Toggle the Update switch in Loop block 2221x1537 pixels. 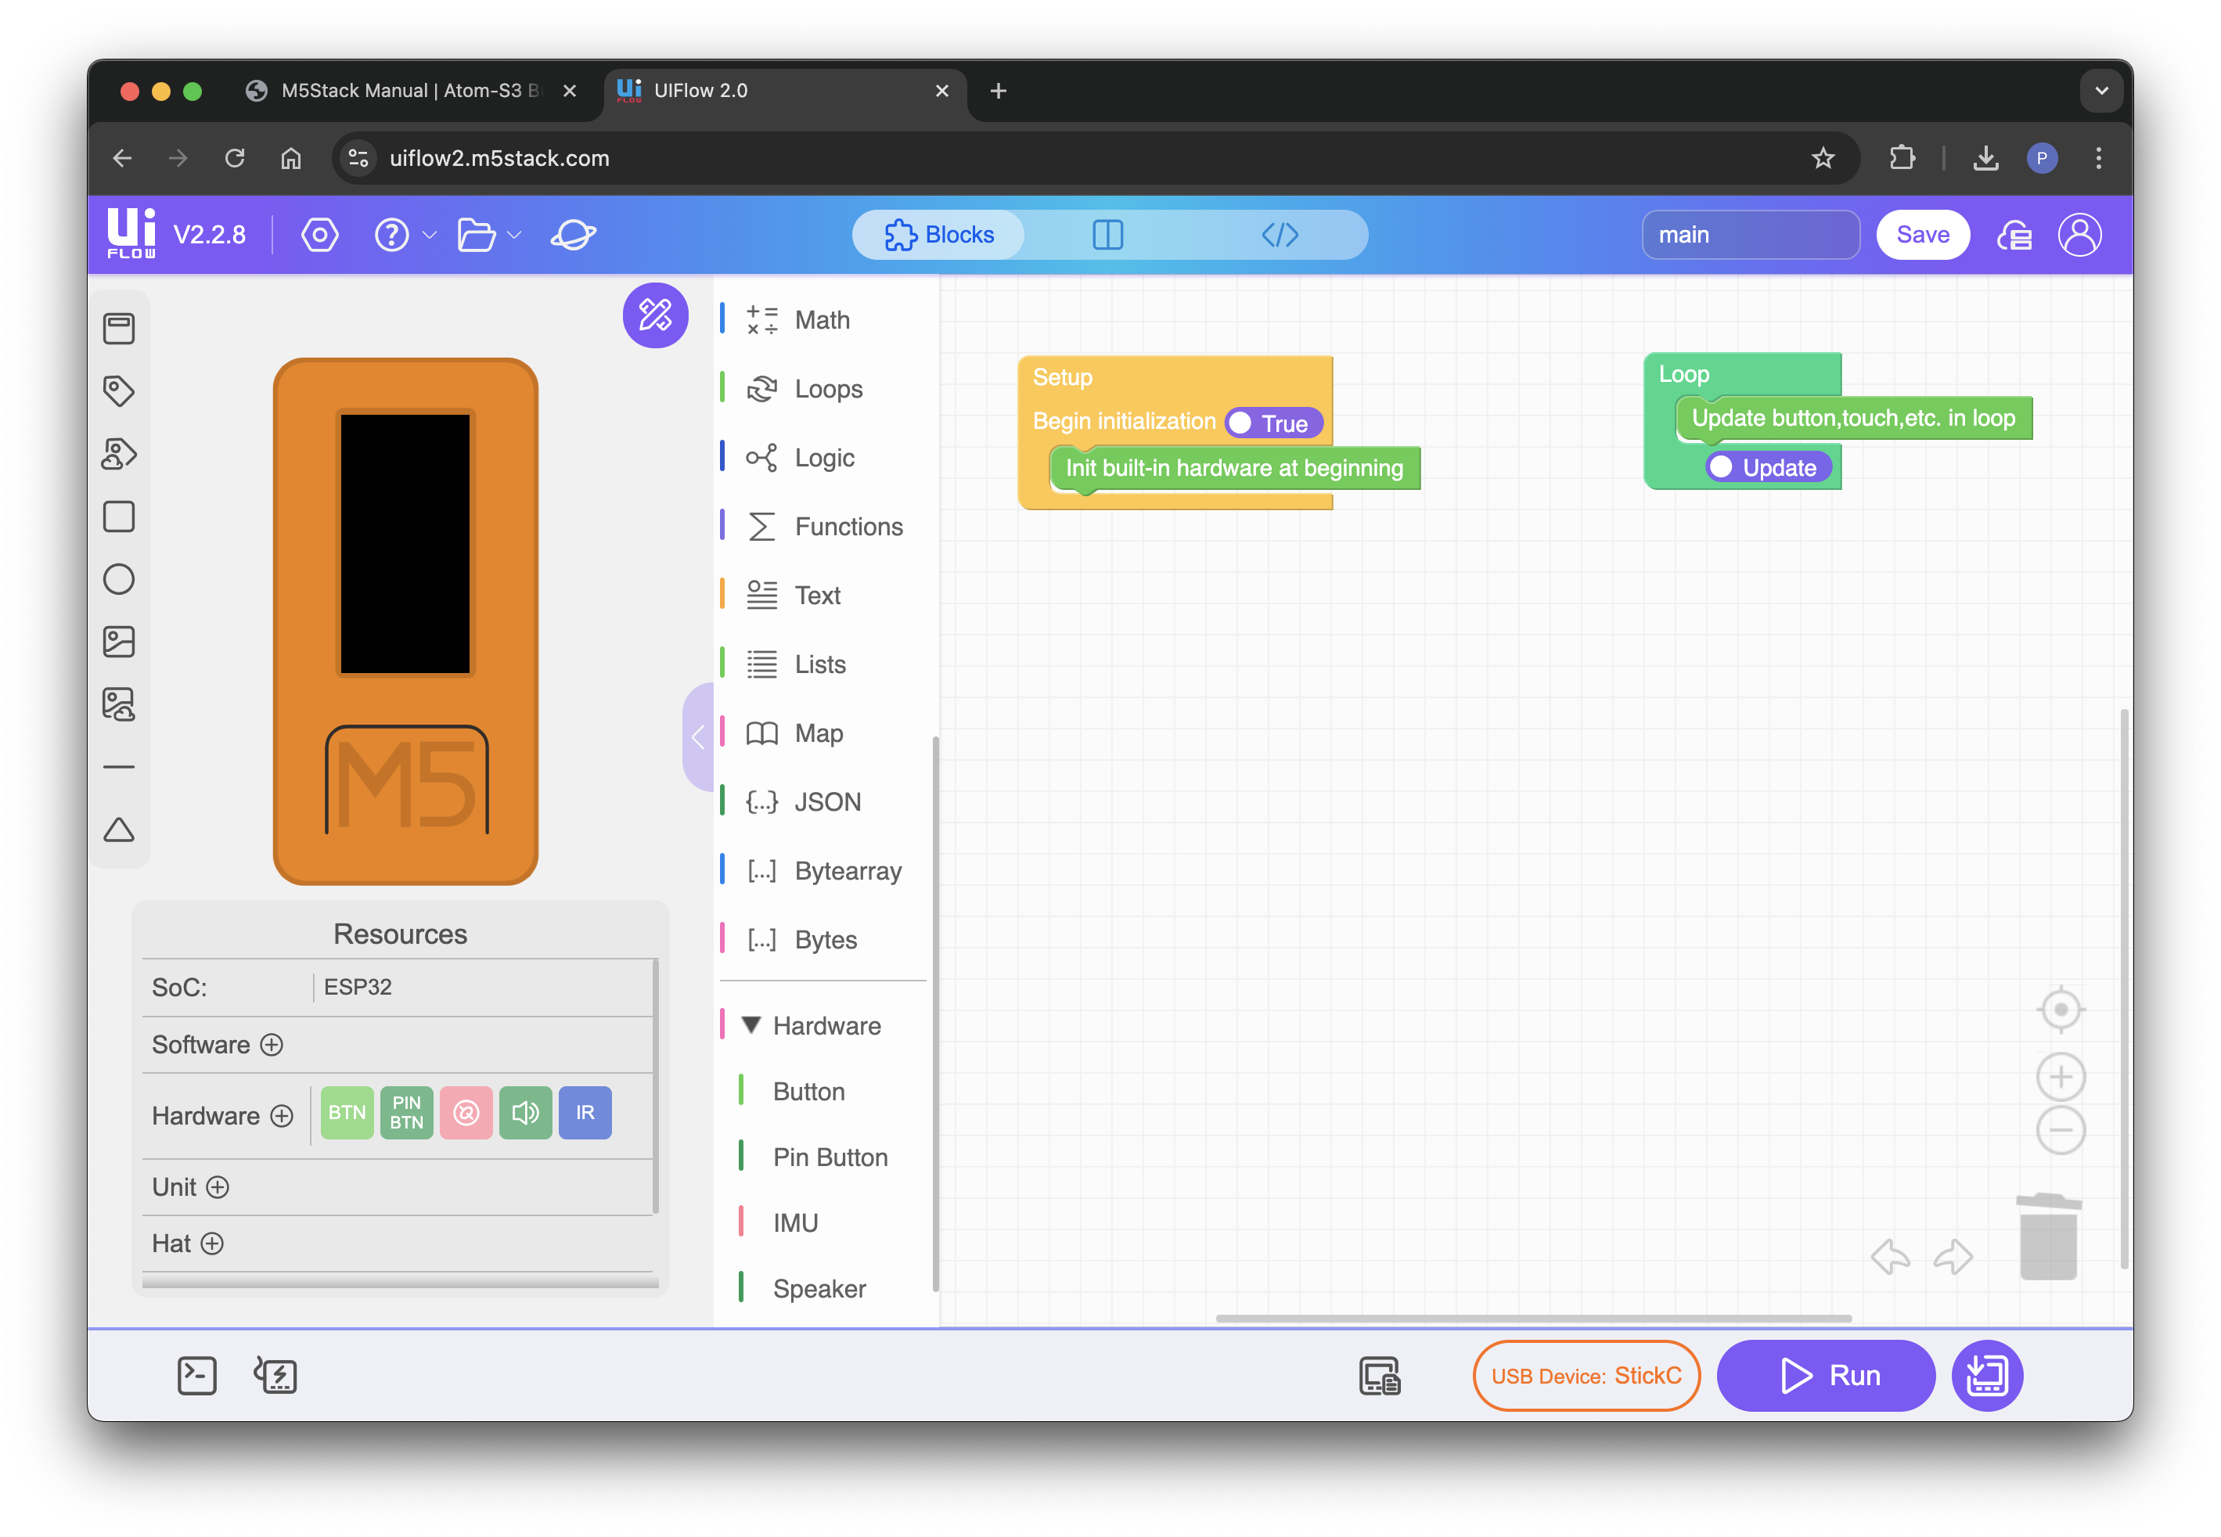(1769, 467)
